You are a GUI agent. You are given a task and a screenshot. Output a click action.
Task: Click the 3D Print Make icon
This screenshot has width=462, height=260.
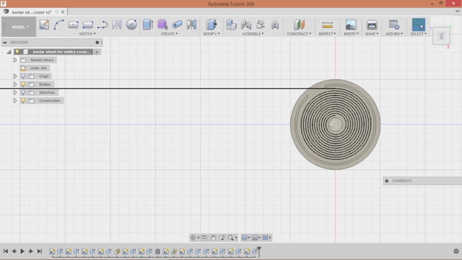pos(371,25)
